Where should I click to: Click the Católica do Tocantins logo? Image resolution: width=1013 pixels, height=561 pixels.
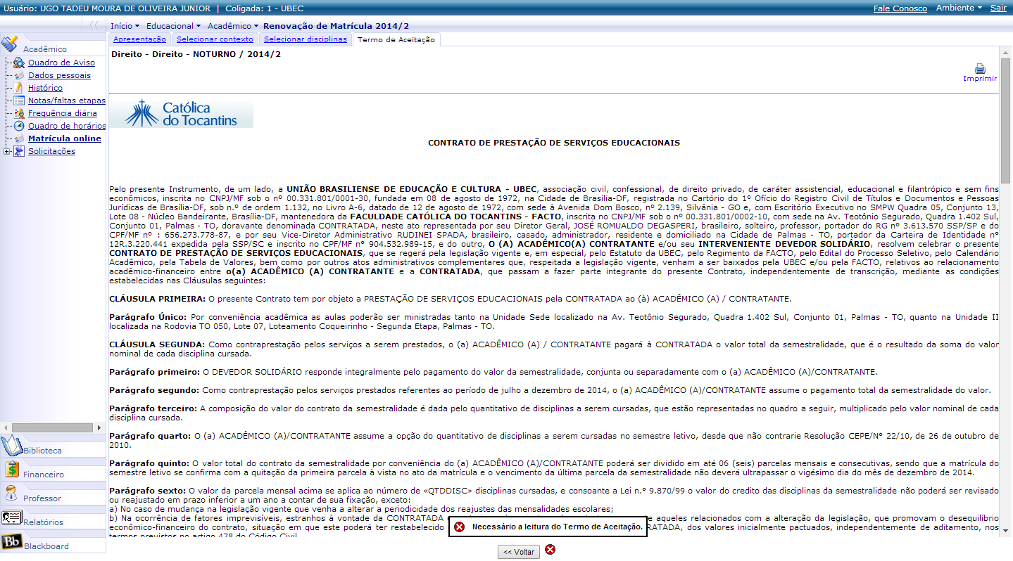click(182, 113)
